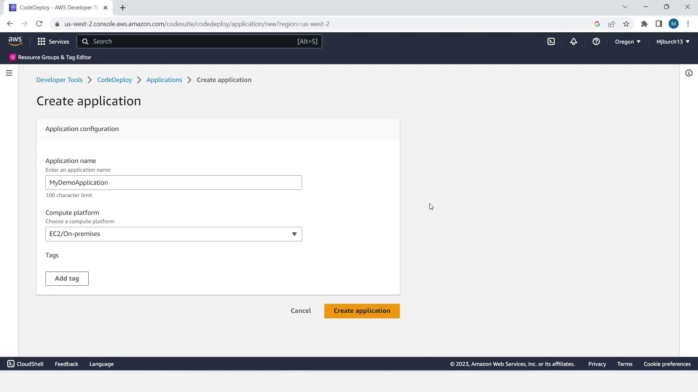
Task: Expand the left hamburger navigation menu
Action: pos(9,73)
